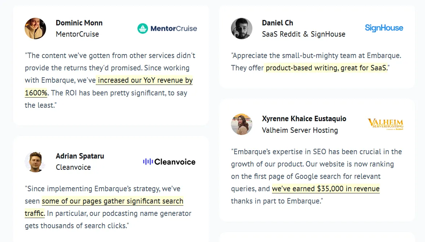Click Adrian Spataru's avatar photo

[x=35, y=162]
